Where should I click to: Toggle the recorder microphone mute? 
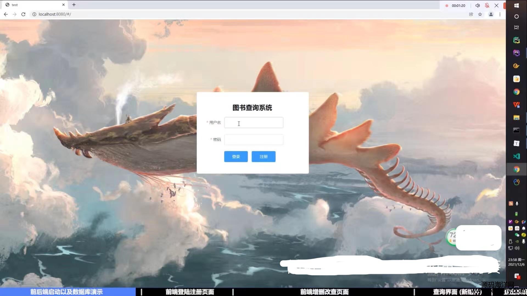[487, 5]
